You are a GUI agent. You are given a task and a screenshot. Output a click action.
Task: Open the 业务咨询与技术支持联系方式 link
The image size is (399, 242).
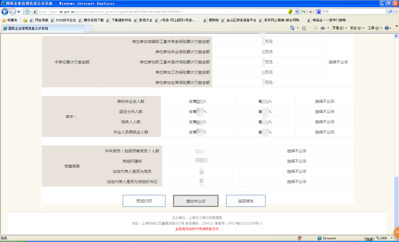coord(197,229)
